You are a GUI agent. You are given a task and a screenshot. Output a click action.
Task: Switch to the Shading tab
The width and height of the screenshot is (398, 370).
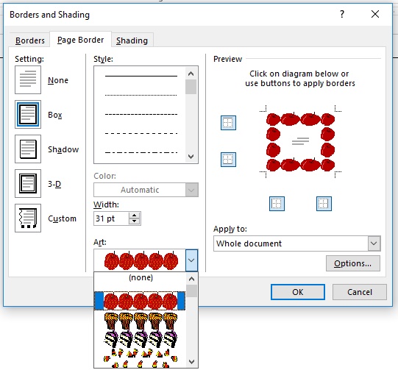click(132, 40)
